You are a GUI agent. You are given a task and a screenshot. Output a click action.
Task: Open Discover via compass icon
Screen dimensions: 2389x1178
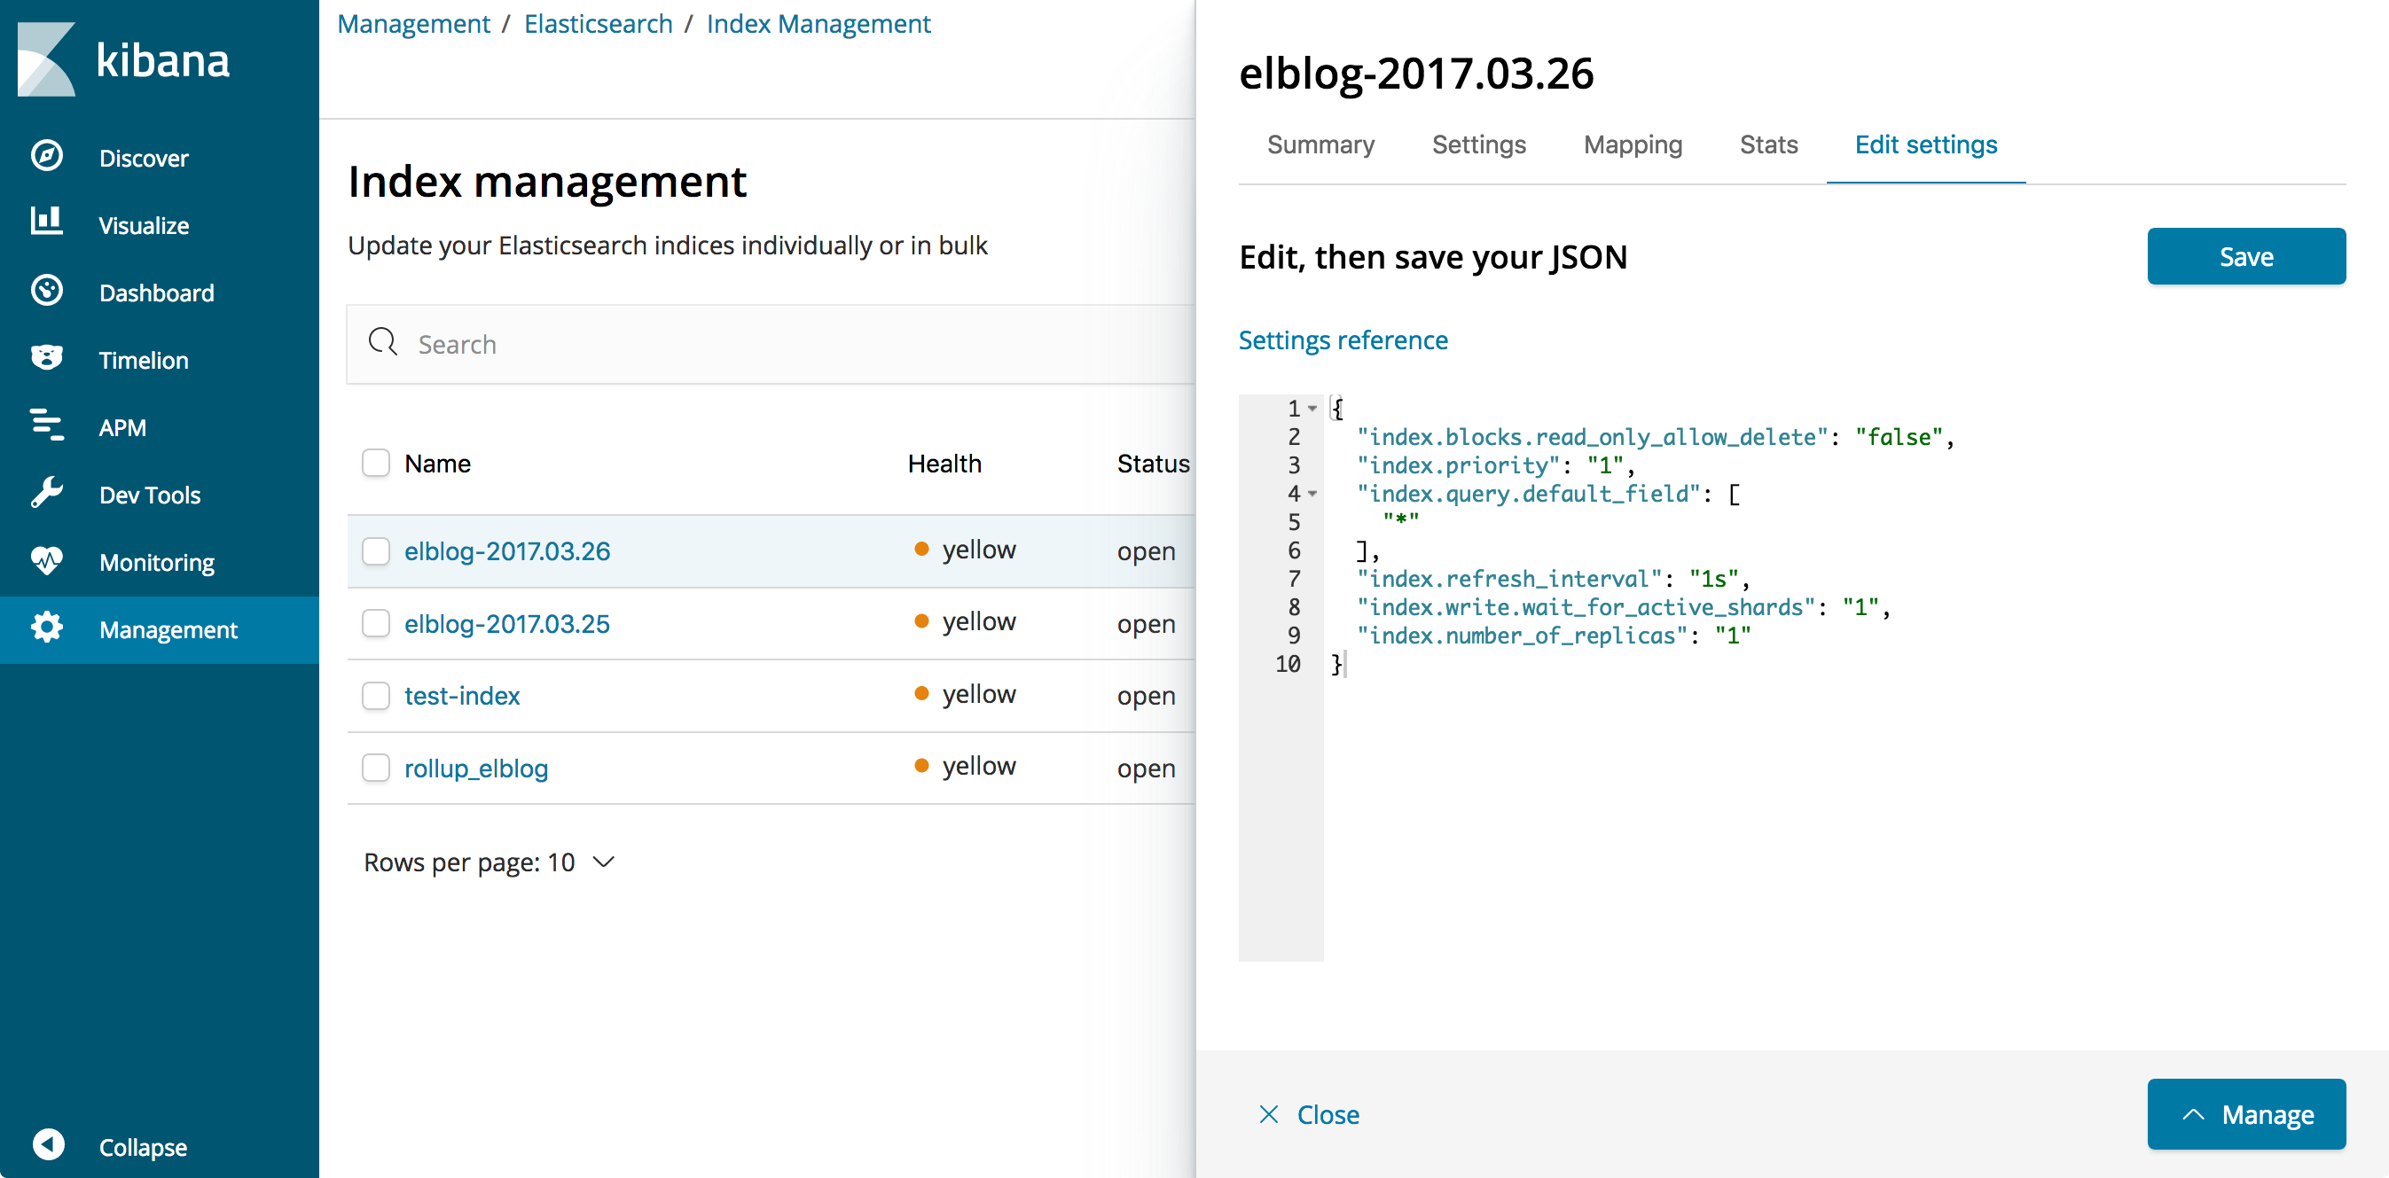[x=47, y=156]
